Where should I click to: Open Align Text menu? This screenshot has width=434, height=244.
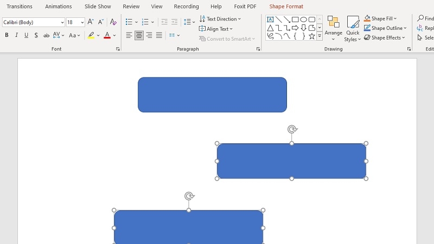pos(216,29)
